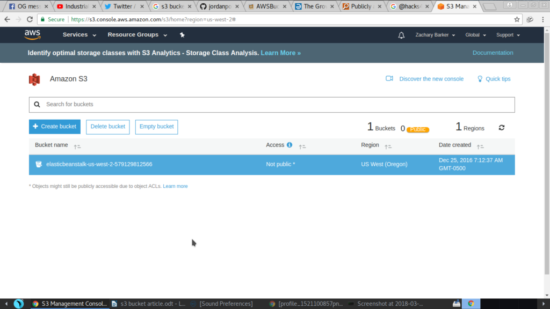
Task: Toggle sort on Date created column
Action: tap(480, 145)
